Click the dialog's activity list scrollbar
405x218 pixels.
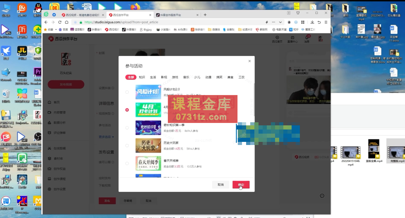254,99
